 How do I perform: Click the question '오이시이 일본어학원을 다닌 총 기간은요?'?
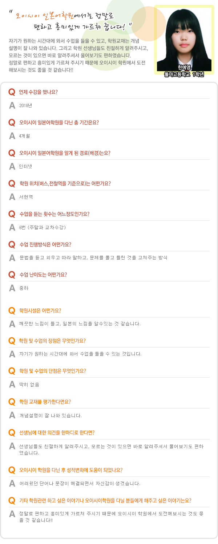click(x=59, y=123)
